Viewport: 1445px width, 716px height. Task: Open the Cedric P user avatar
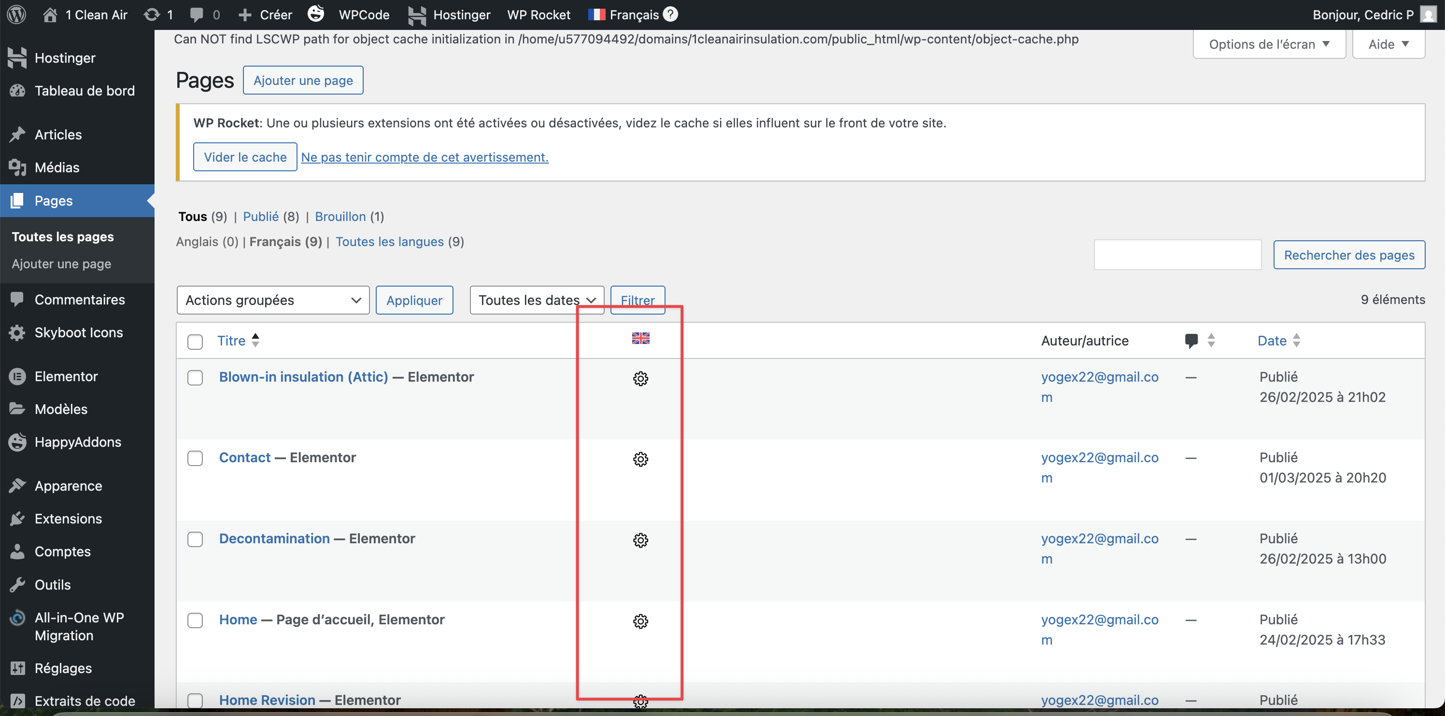1428,14
